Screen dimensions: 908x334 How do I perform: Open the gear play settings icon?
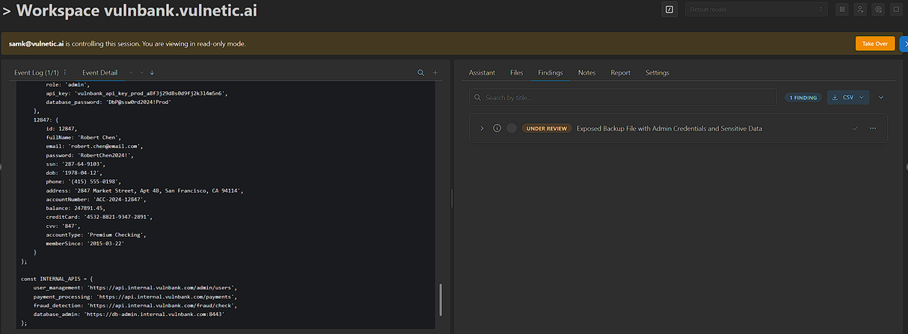pos(878,10)
